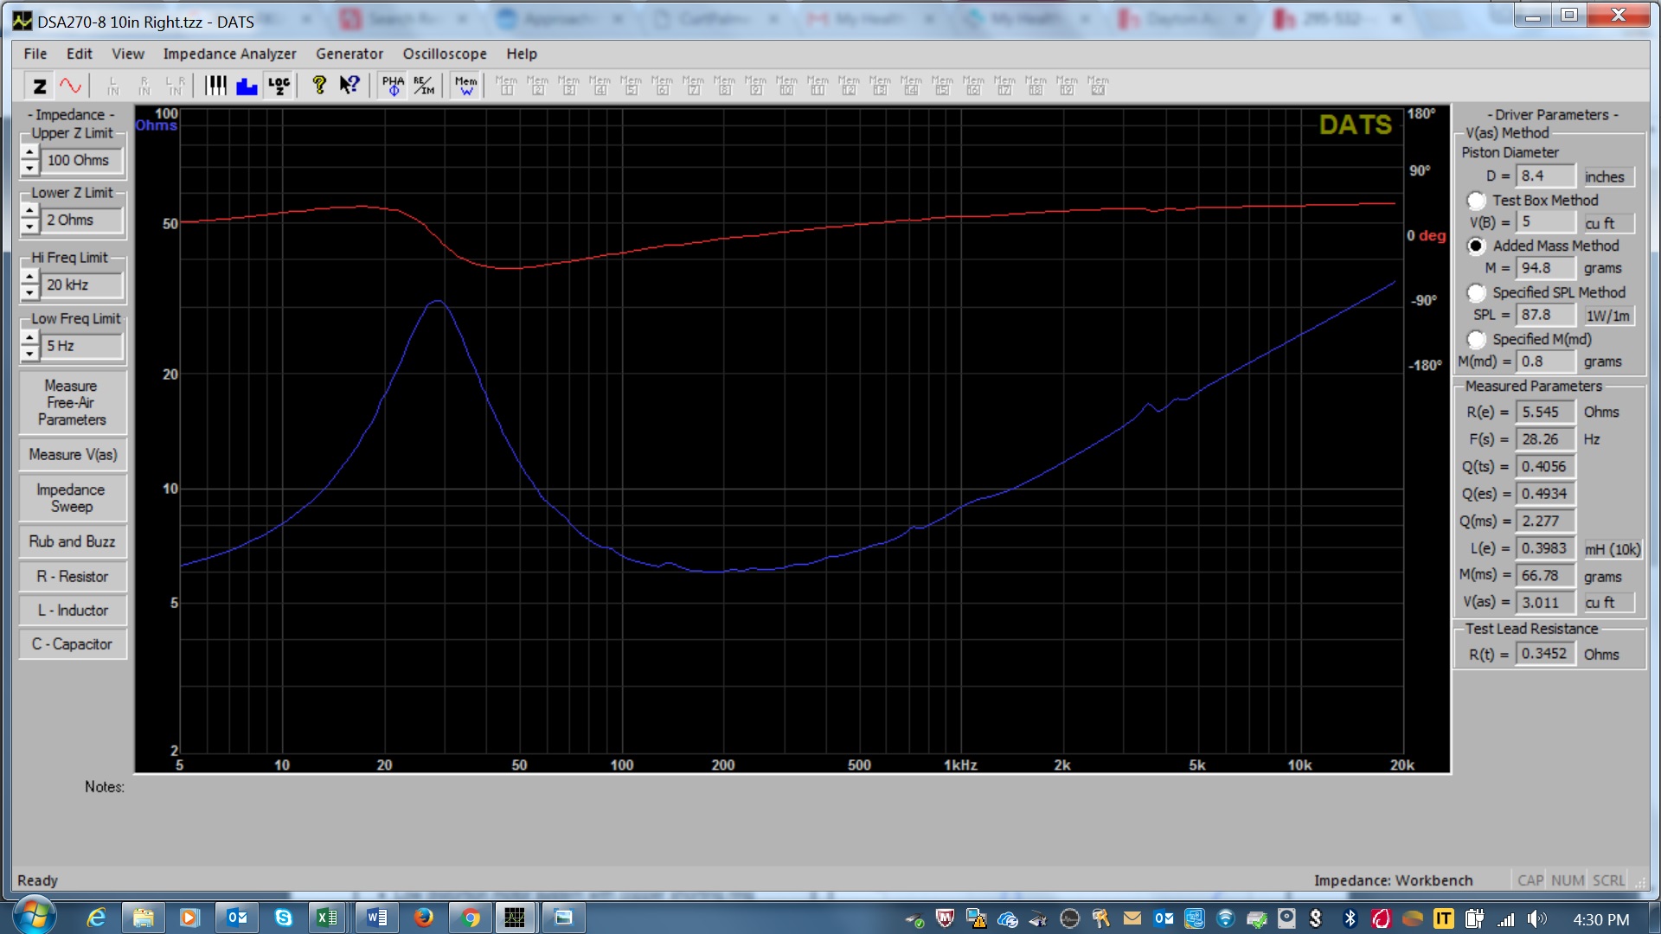Viewport: 1661px width, 934px height.
Task: Click the L IN input toolbar icon
Action: pos(112,86)
